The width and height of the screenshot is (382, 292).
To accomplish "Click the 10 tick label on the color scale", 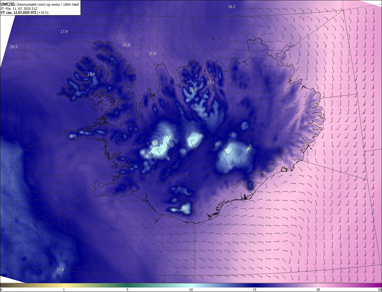I will click(191, 290).
